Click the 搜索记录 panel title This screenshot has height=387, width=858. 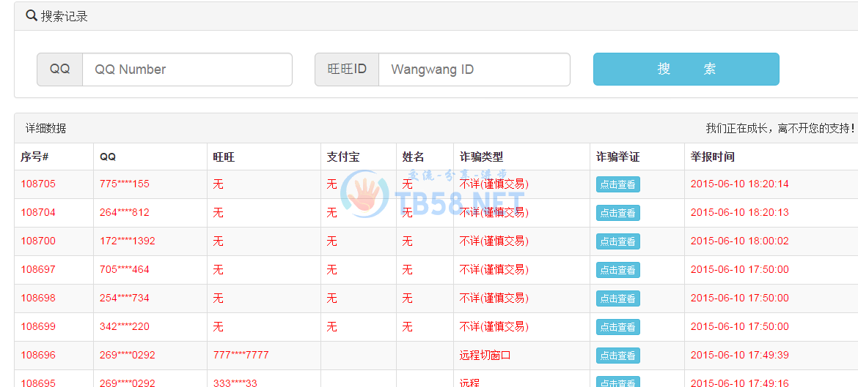(x=64, y=16)
